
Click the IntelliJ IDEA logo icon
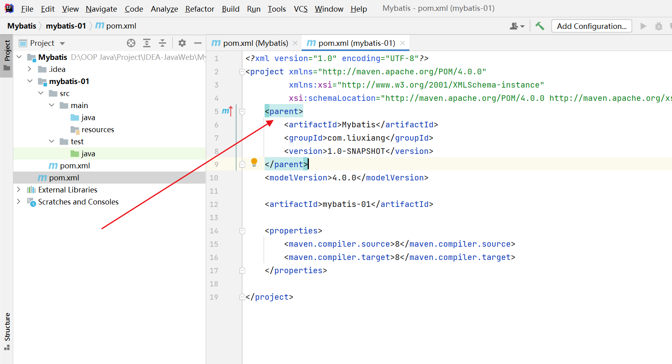(x=9, y=8)
